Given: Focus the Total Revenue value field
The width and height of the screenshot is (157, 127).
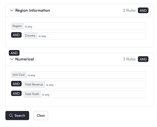Looking at the screenshot, I should (x=100, y=85).
